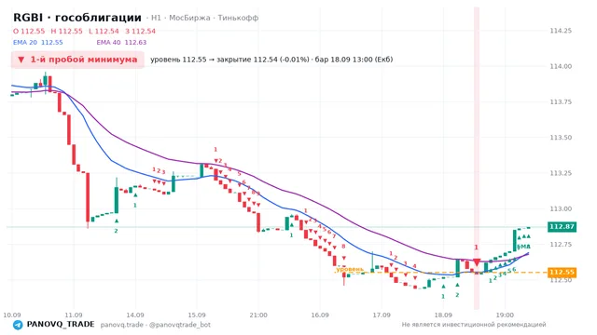
Task: Click the orange 112.55 level price label
Action: [x=562, y=272]
